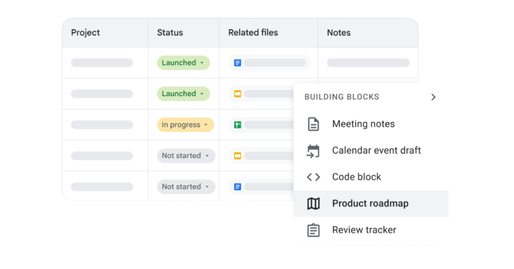Click the Calendar event draft icon

pyautogui.click(x=313, y=151)
